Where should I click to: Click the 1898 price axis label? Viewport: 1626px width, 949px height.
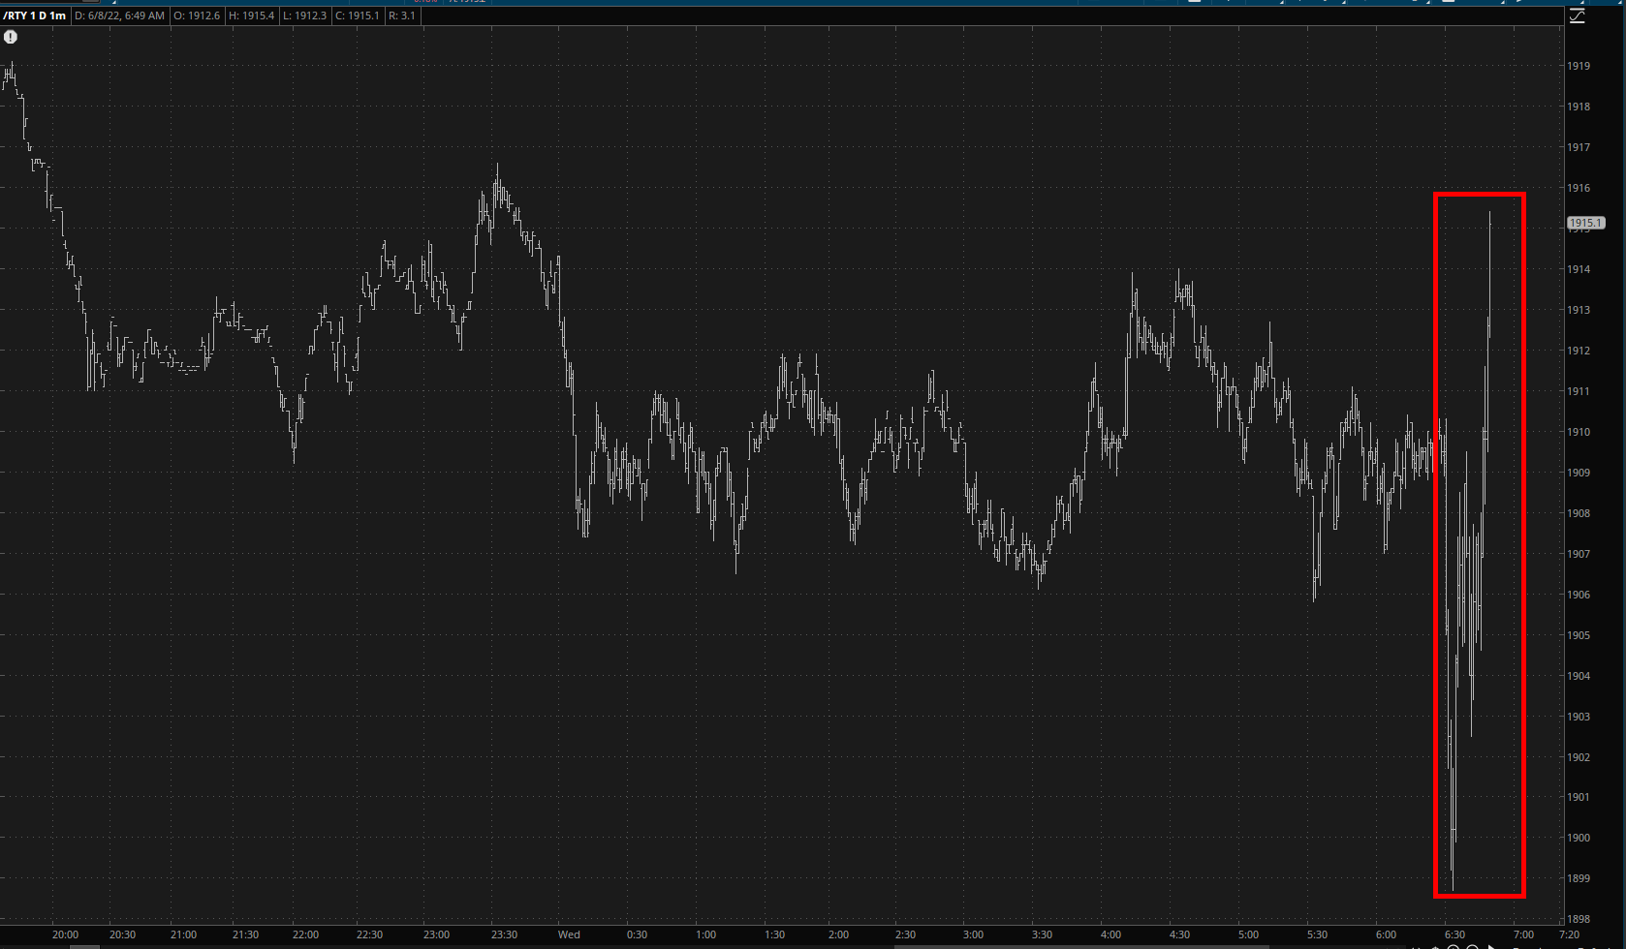(x=1579, y=919)
